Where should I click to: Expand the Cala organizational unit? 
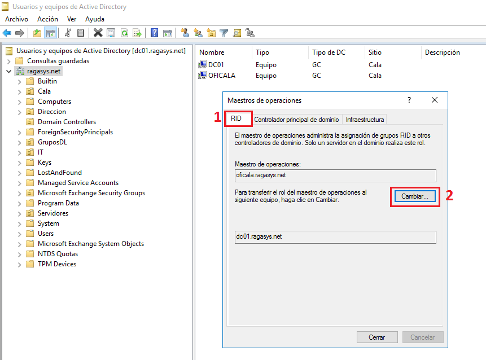click(x=19, y=92)
